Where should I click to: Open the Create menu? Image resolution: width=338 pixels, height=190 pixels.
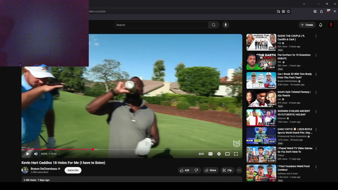coord(307,25)
